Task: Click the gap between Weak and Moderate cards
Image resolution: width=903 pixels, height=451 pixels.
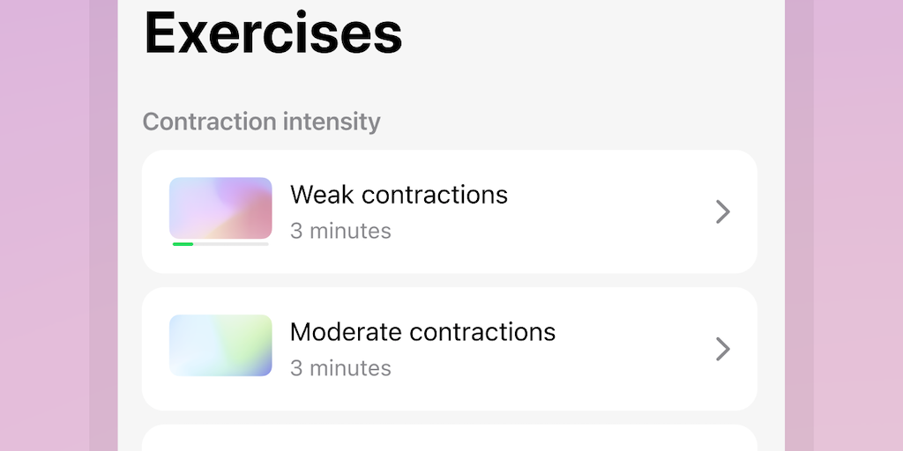Action: pyautogui.click(x=449, y=280)
